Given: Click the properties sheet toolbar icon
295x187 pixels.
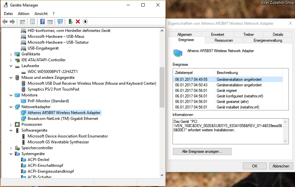Looking at the screenshot, I should pos(32,22).
